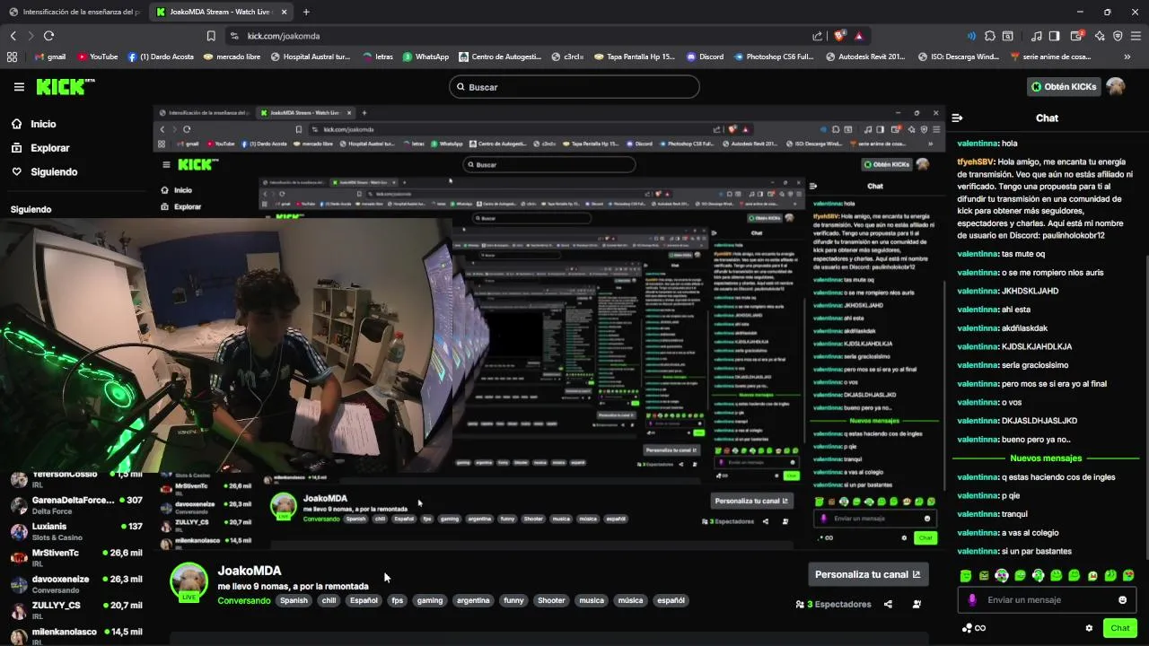Open the music note playlist icon

click(x=1037, y=36)
